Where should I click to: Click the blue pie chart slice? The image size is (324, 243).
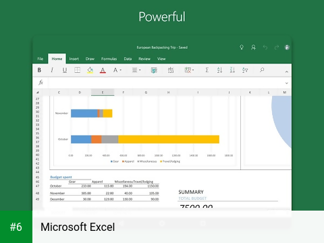283,119
